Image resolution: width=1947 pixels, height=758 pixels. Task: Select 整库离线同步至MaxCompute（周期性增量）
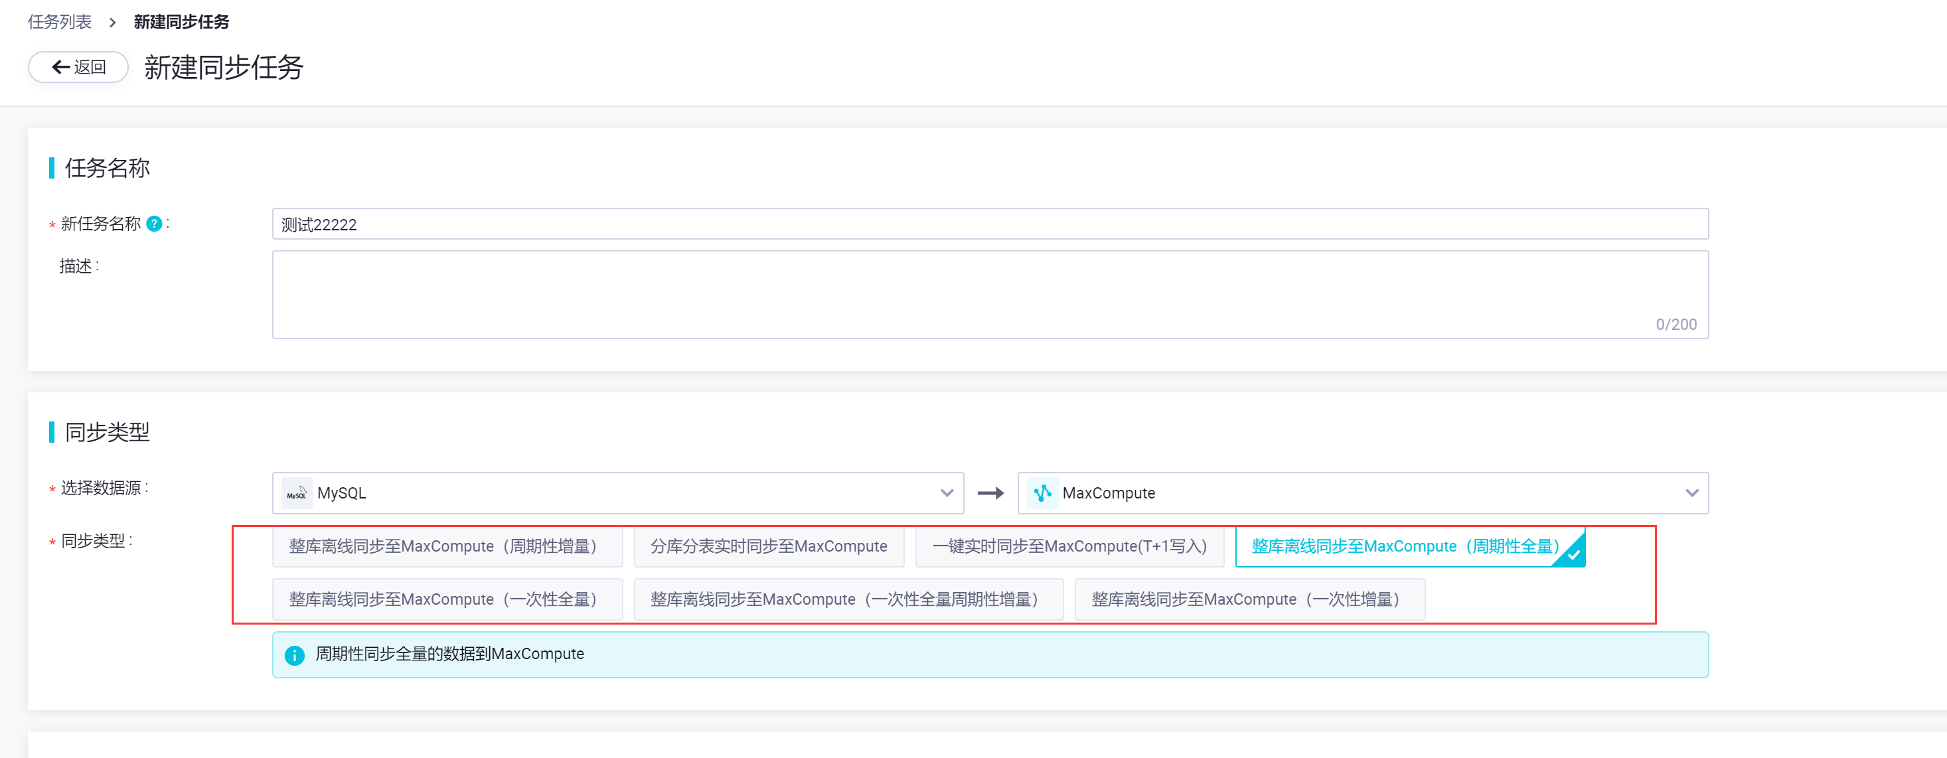tap(447, 546)
